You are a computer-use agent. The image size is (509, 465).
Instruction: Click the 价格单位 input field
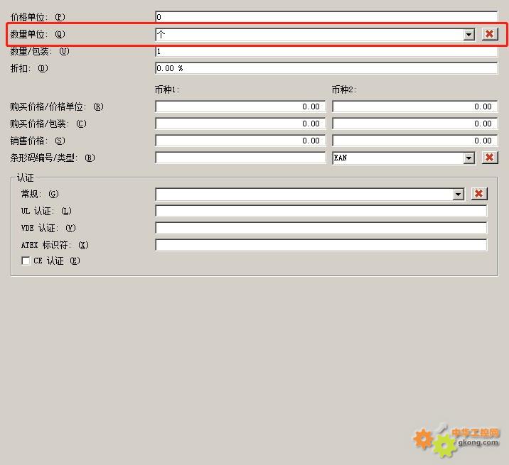tap(326, 17)
